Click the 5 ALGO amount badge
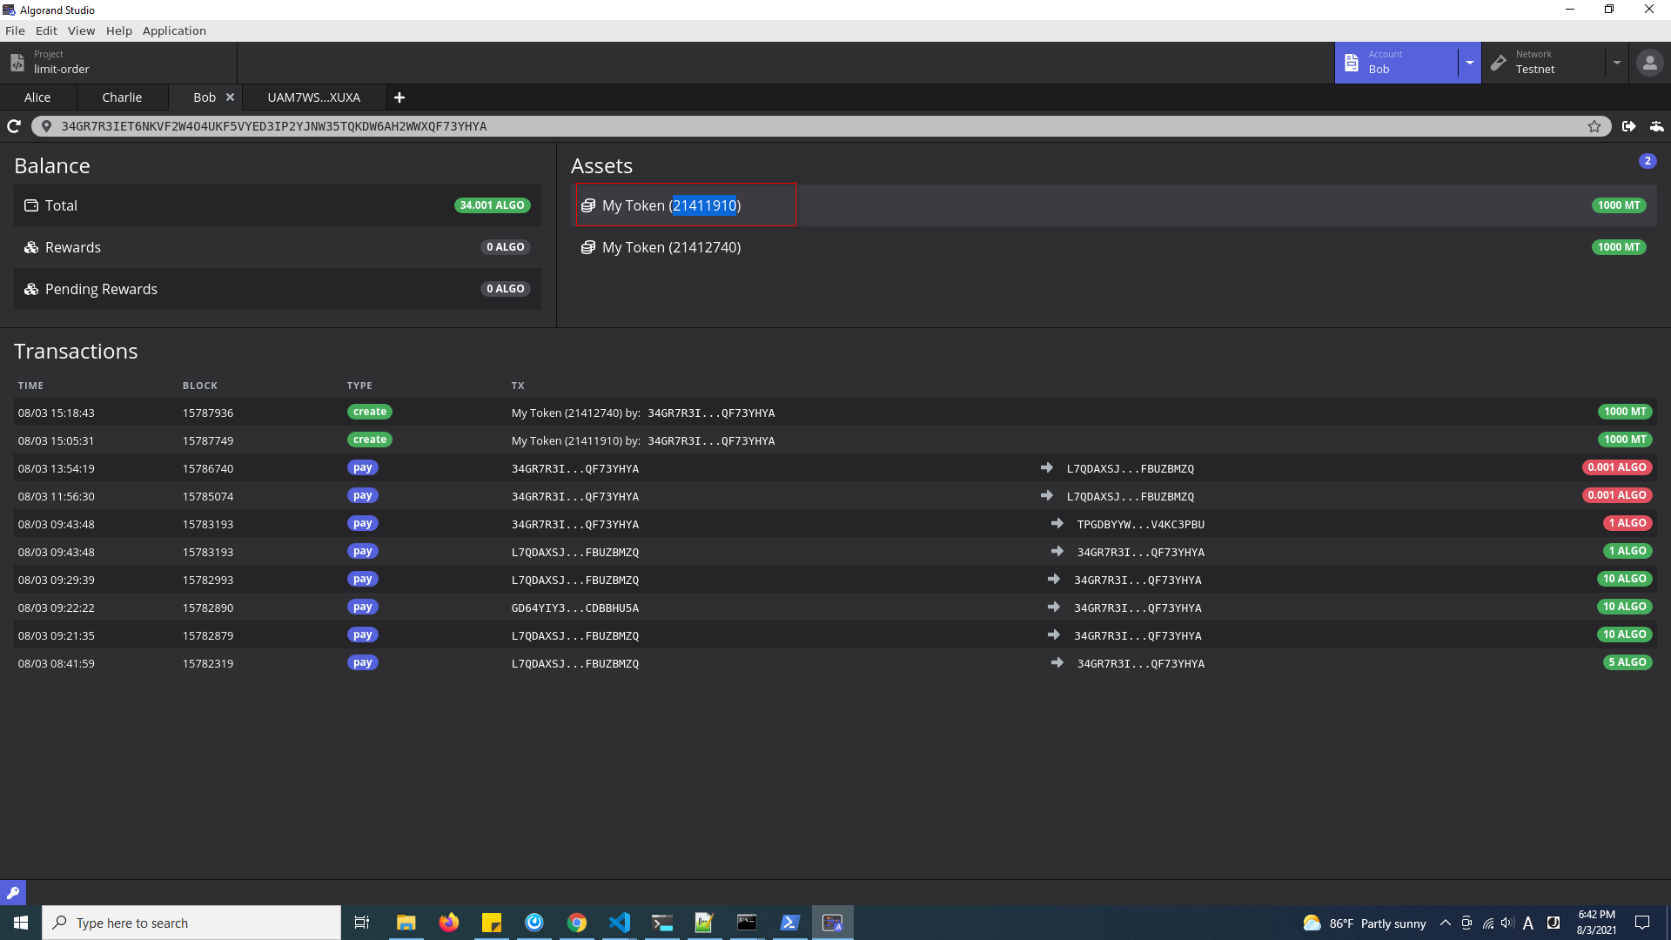This screenshot has height=940, width=1671. tap(1627, 662)
